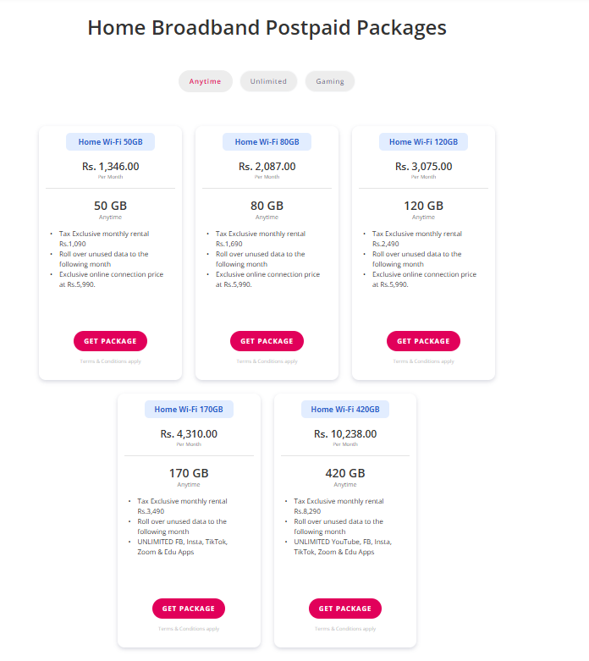Click the Home Wi-Fi 170GB title badge
This screenshot has width=589, height=661.
click(189, 410)
